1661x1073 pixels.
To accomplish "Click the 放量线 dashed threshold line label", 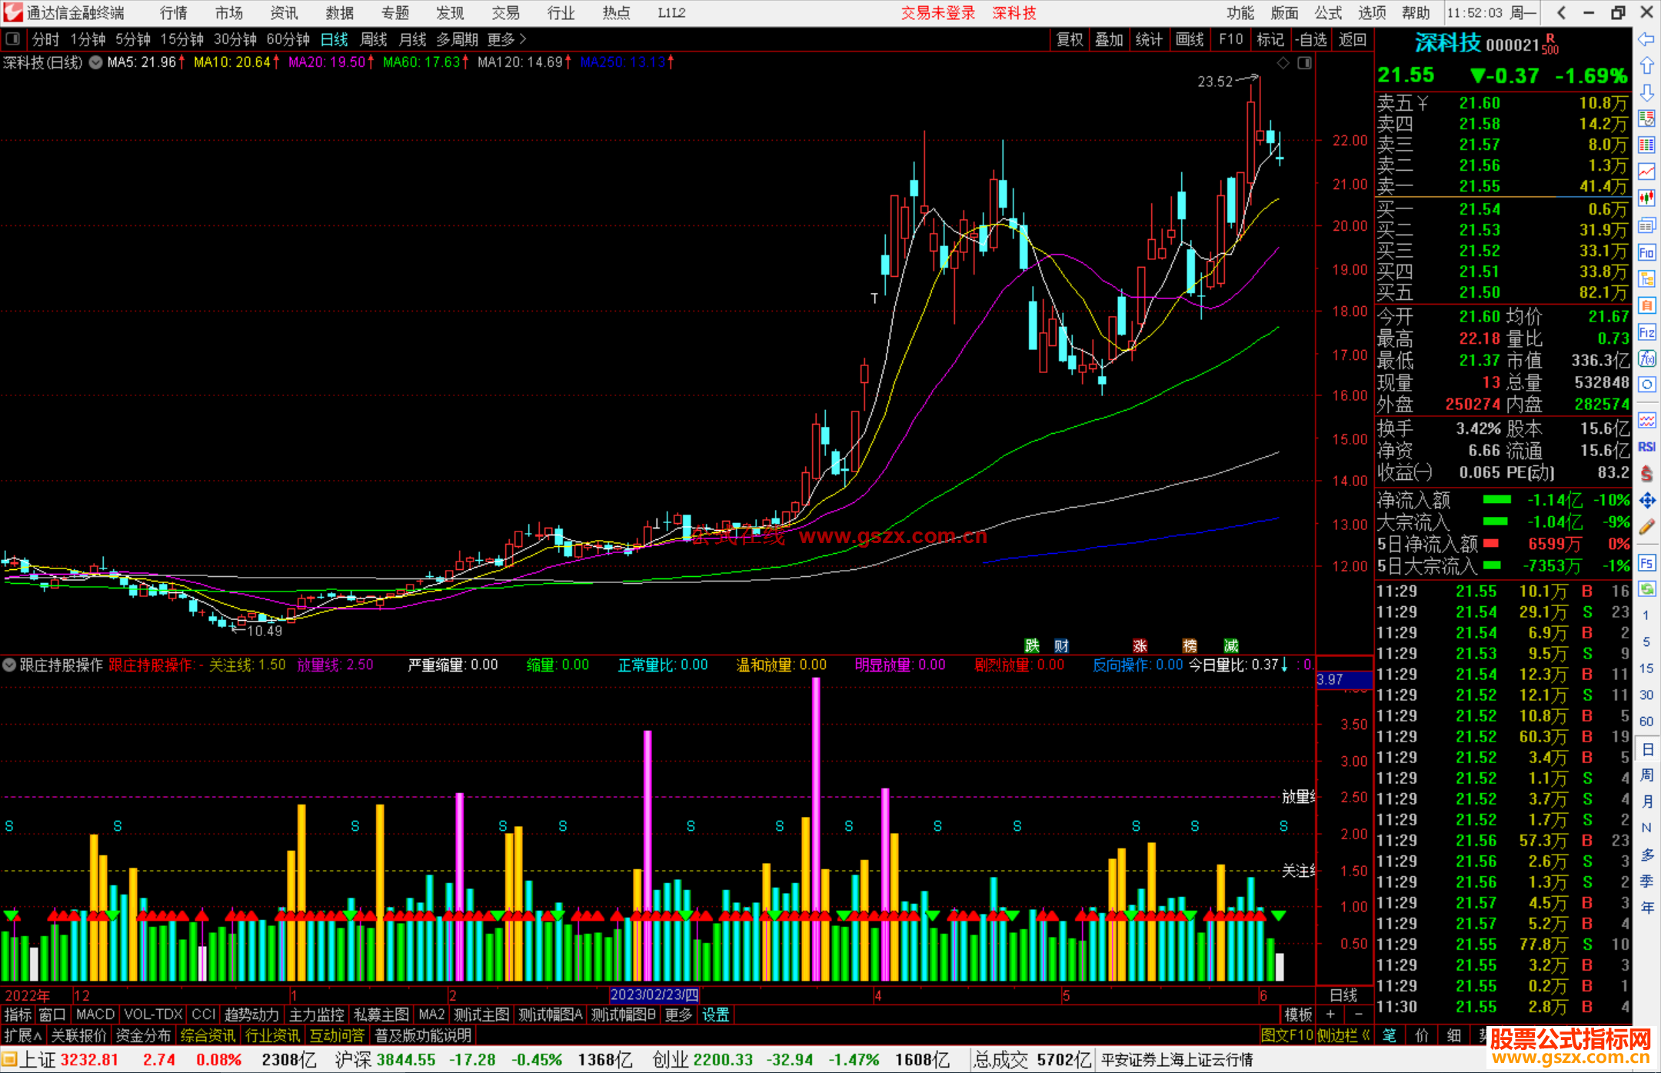I will click(1299, 797).
